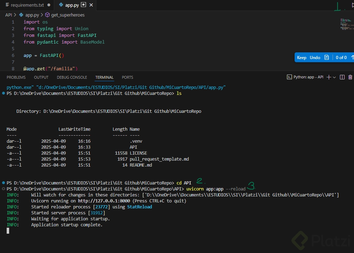Click the split terminal icon
This screenshot has width=354, height=253.
pos(342,77)
